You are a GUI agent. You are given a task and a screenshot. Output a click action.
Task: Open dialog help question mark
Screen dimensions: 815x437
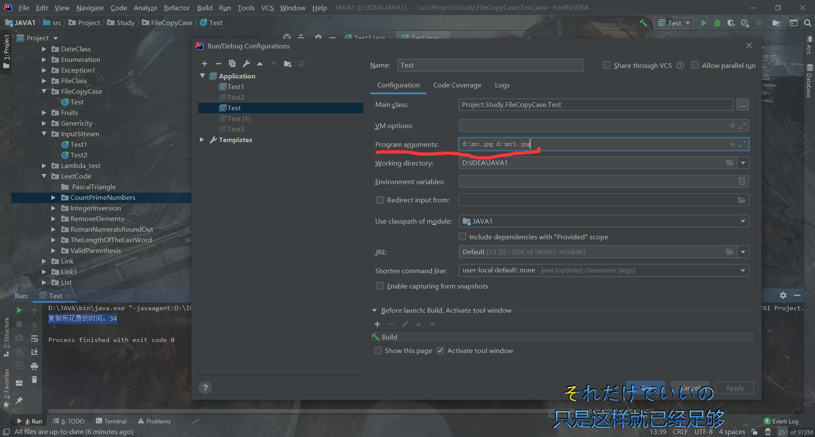[205, 388]
